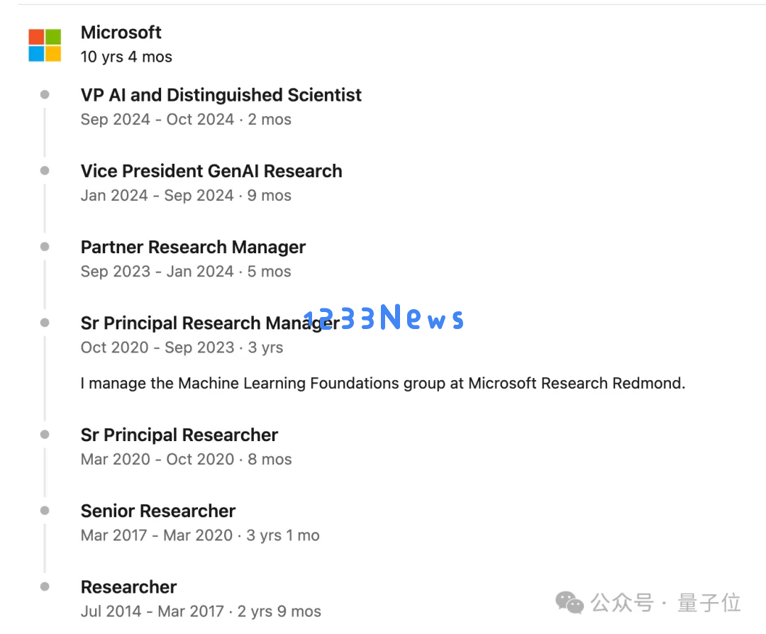
Task: Click the Senior Researcher job title
Action: [x=157, y=511]
